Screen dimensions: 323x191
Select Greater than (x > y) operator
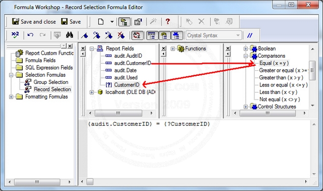pos(281,77)
